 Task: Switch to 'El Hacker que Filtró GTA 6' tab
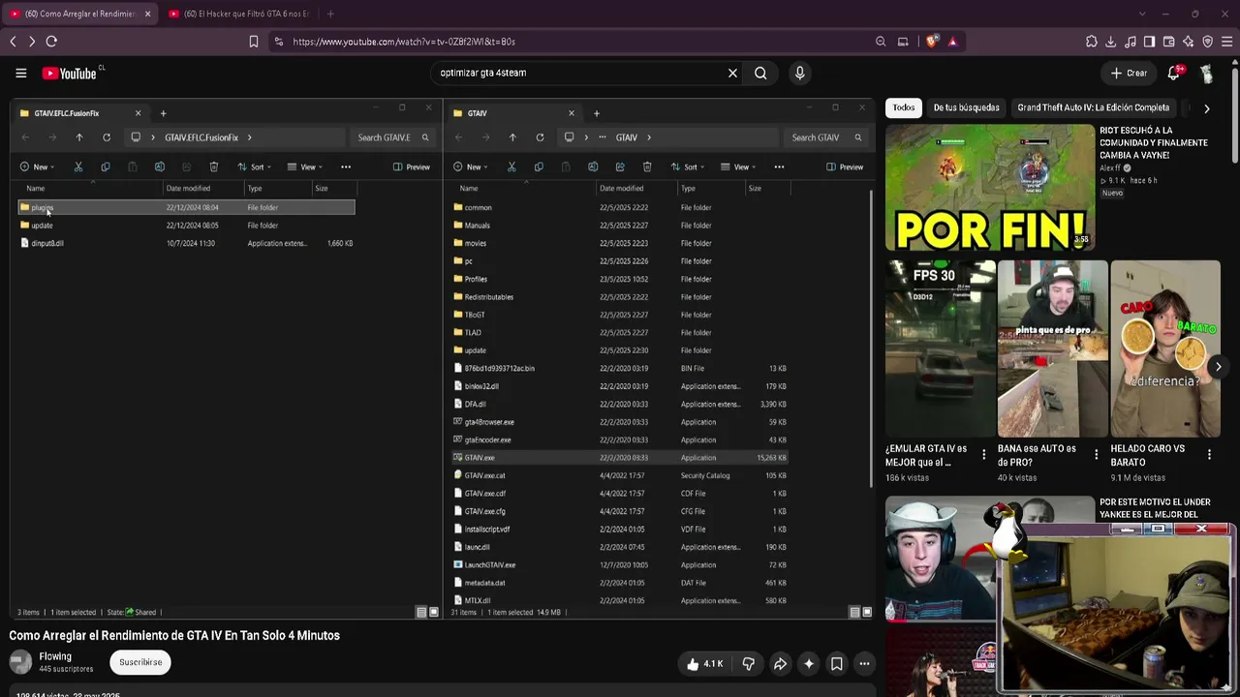point(237,14)
